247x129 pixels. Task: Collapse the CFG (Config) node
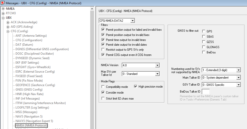tap(8, 31)
